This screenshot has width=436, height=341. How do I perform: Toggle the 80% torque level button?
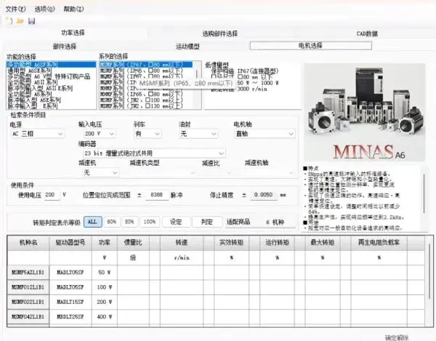(x=129, y=222)
